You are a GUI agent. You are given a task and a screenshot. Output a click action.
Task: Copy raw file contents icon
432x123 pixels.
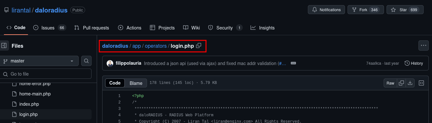[x=401, y=83]
